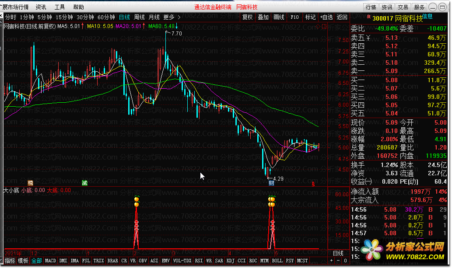The height and width of the screenshot is (268, 452).
Task: Choose the VR indicator
Action: [x=133, y=261]
